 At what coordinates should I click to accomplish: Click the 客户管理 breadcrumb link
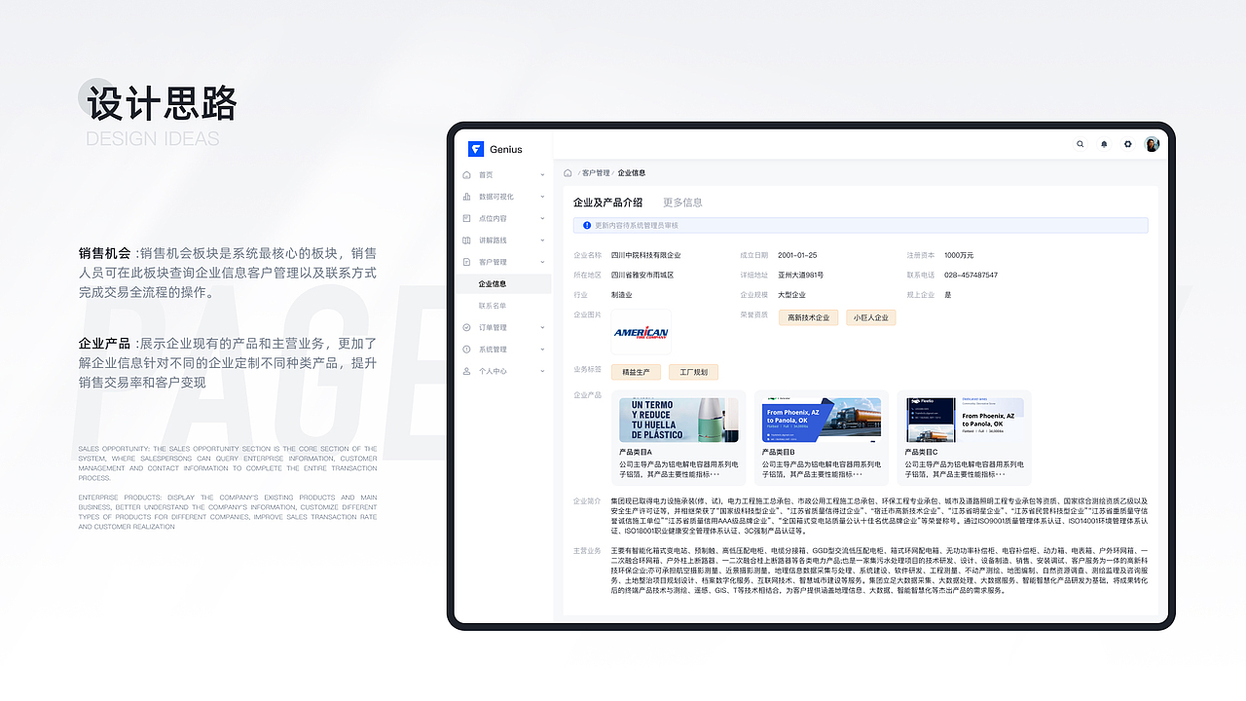pyautogui.click(x=596, y=173)
